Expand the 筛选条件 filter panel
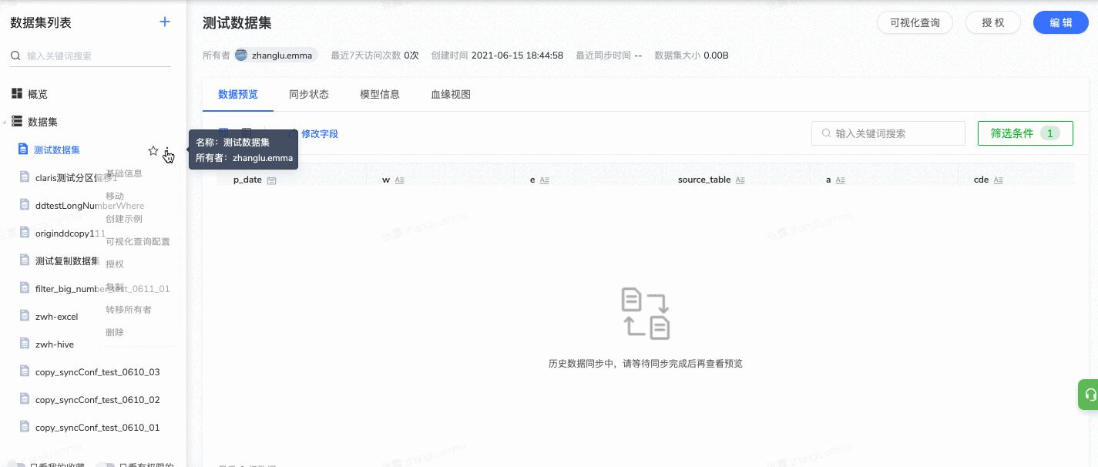This screenshot has width=1098, height=467. coord(1025,133)
